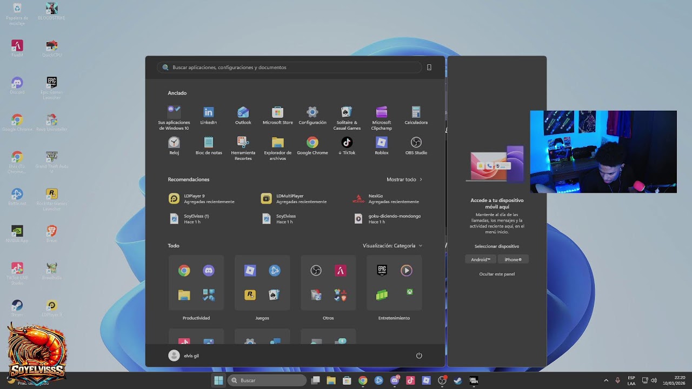Open recommended LDPlayer 9
692x389 pixels.
coord(202,199)
